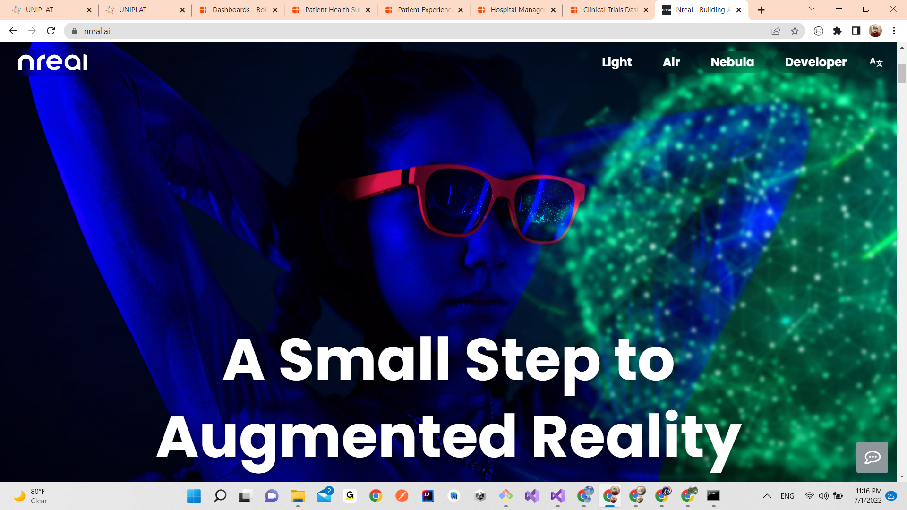907x510 pixels.
Task: Click the page vertical scrollbar thumb
Action: click(x=902, y=73)
